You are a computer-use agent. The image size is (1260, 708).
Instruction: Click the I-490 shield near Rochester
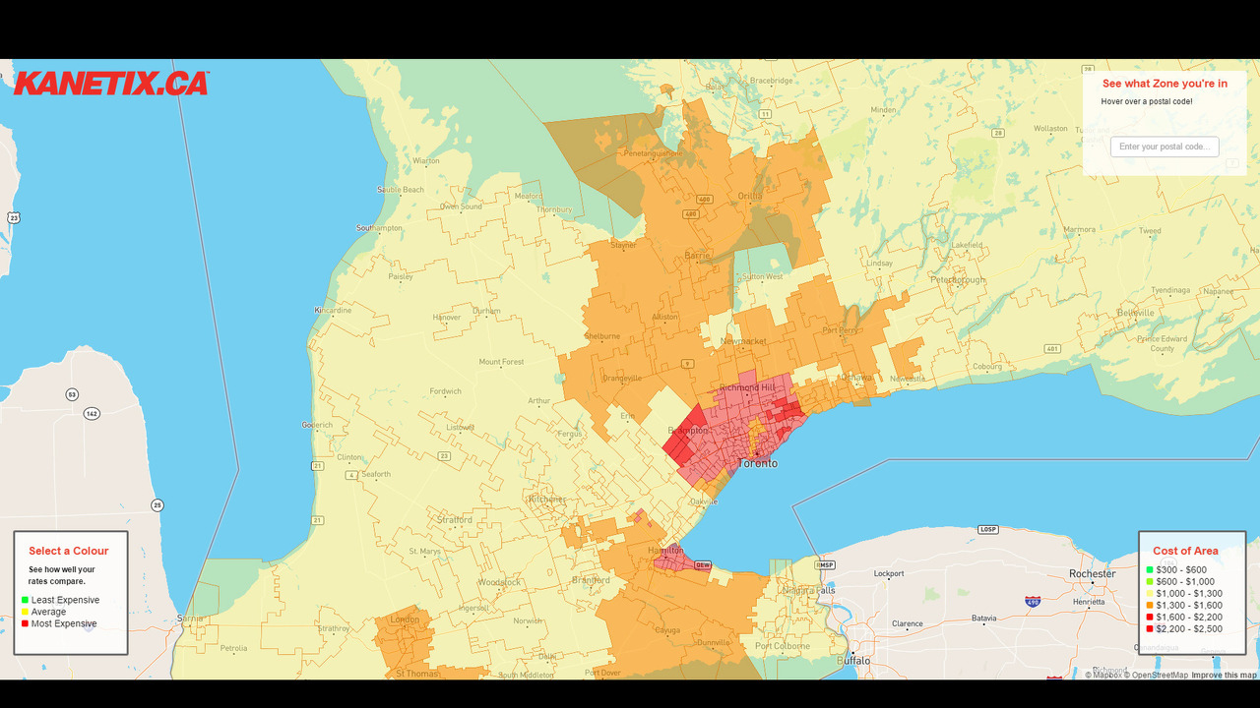click(1033, 600)
